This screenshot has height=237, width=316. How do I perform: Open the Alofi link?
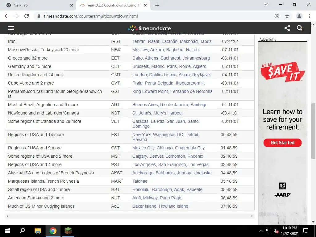136,198
